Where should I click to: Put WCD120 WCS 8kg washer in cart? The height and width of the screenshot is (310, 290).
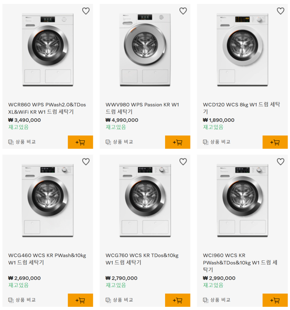(275, 142)
